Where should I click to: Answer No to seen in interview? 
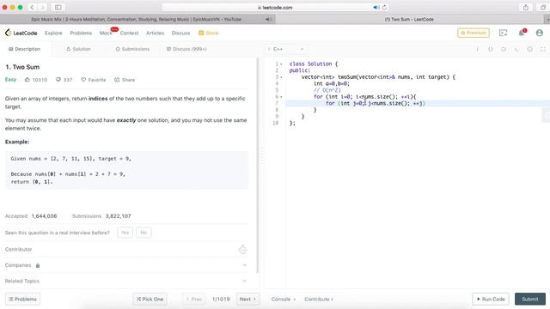pos(144,233)
